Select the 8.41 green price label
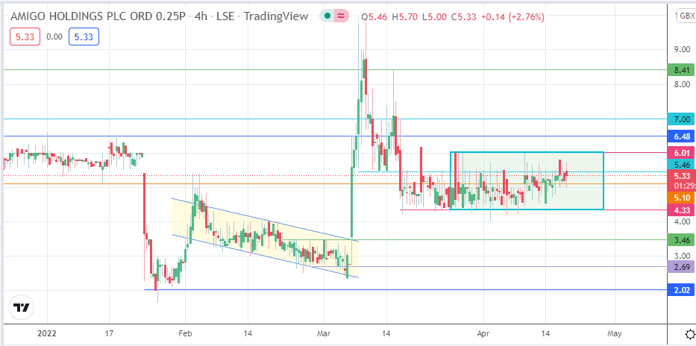This screenshot has width=696, height=346. tap(681, 69)
